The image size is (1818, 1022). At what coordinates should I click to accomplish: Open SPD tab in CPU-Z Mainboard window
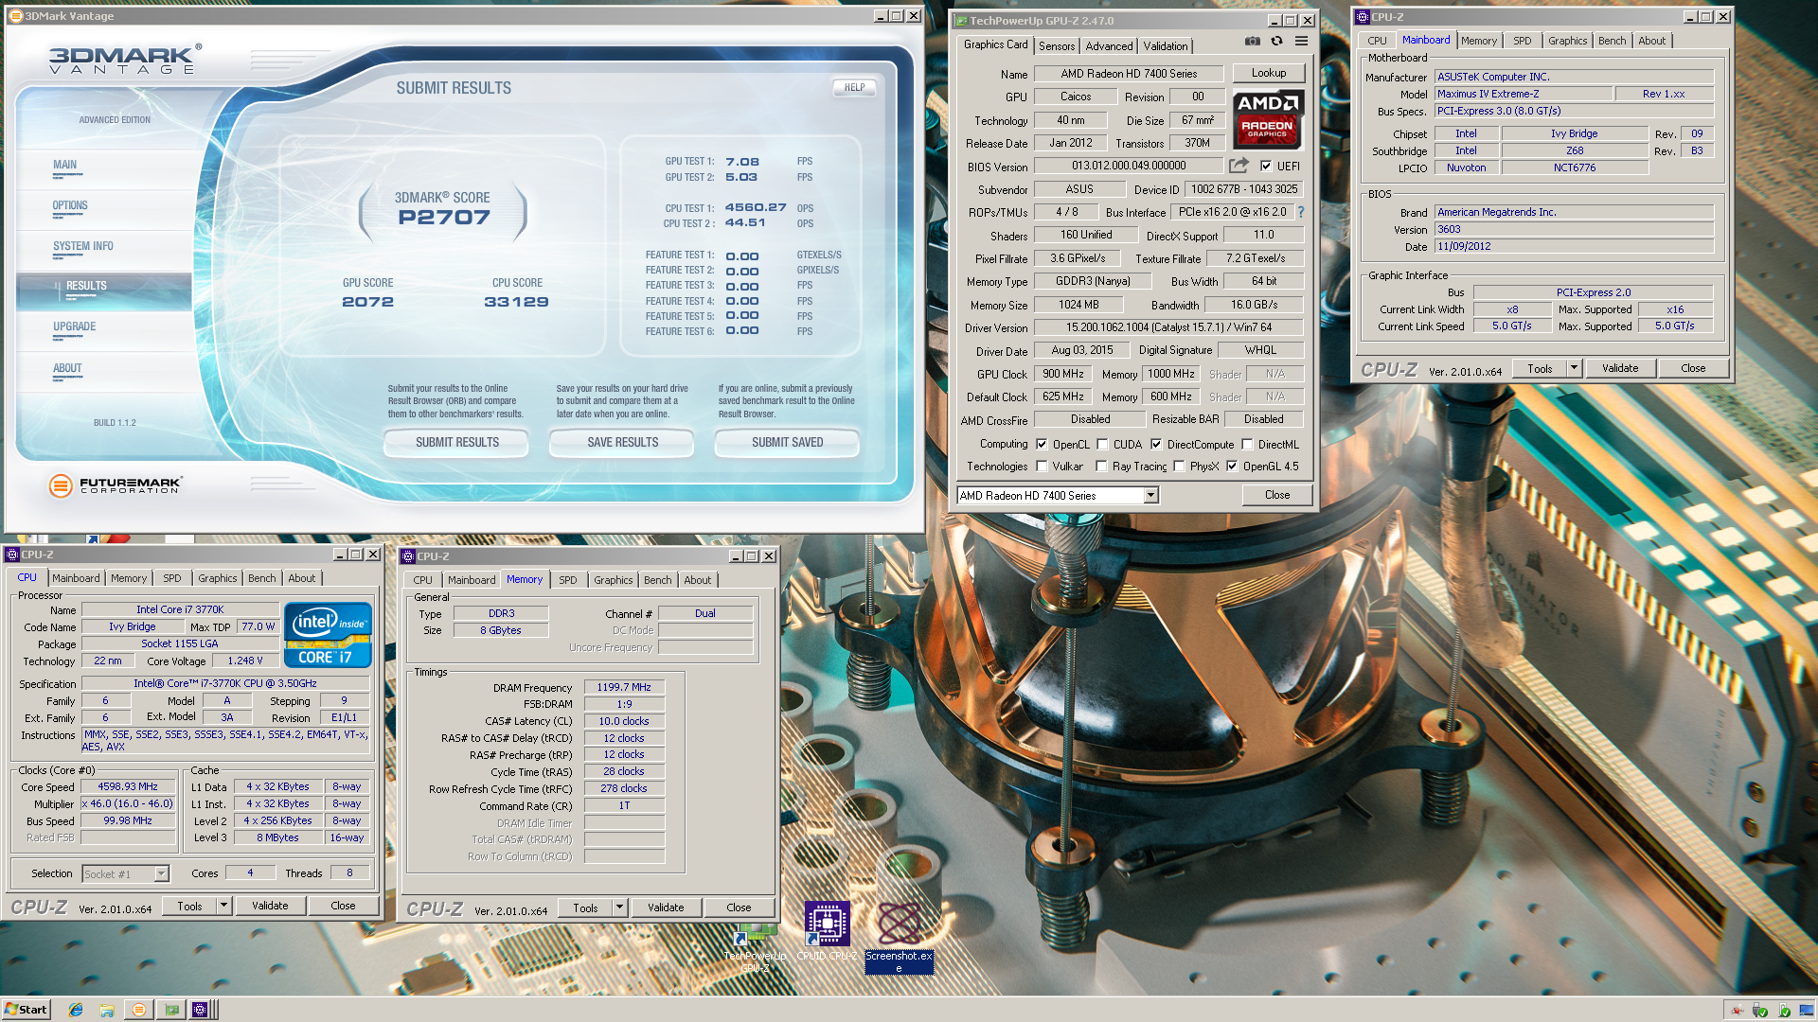(1522, 41)
